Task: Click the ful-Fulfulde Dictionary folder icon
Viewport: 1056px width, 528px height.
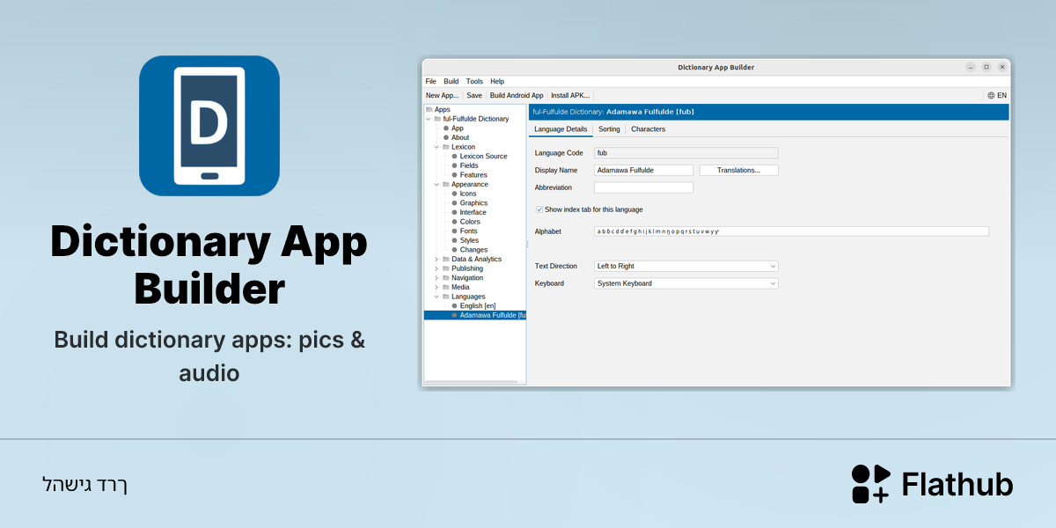Action: pyautogui.click(x=437, y=119)
